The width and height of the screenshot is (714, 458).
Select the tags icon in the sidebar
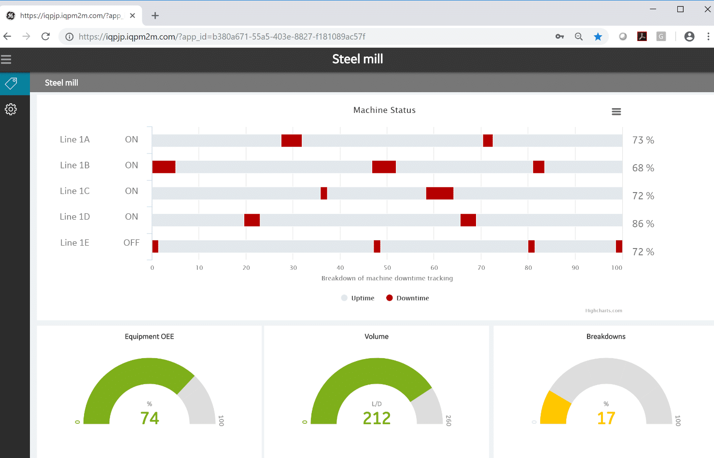[x=11, y=83]
